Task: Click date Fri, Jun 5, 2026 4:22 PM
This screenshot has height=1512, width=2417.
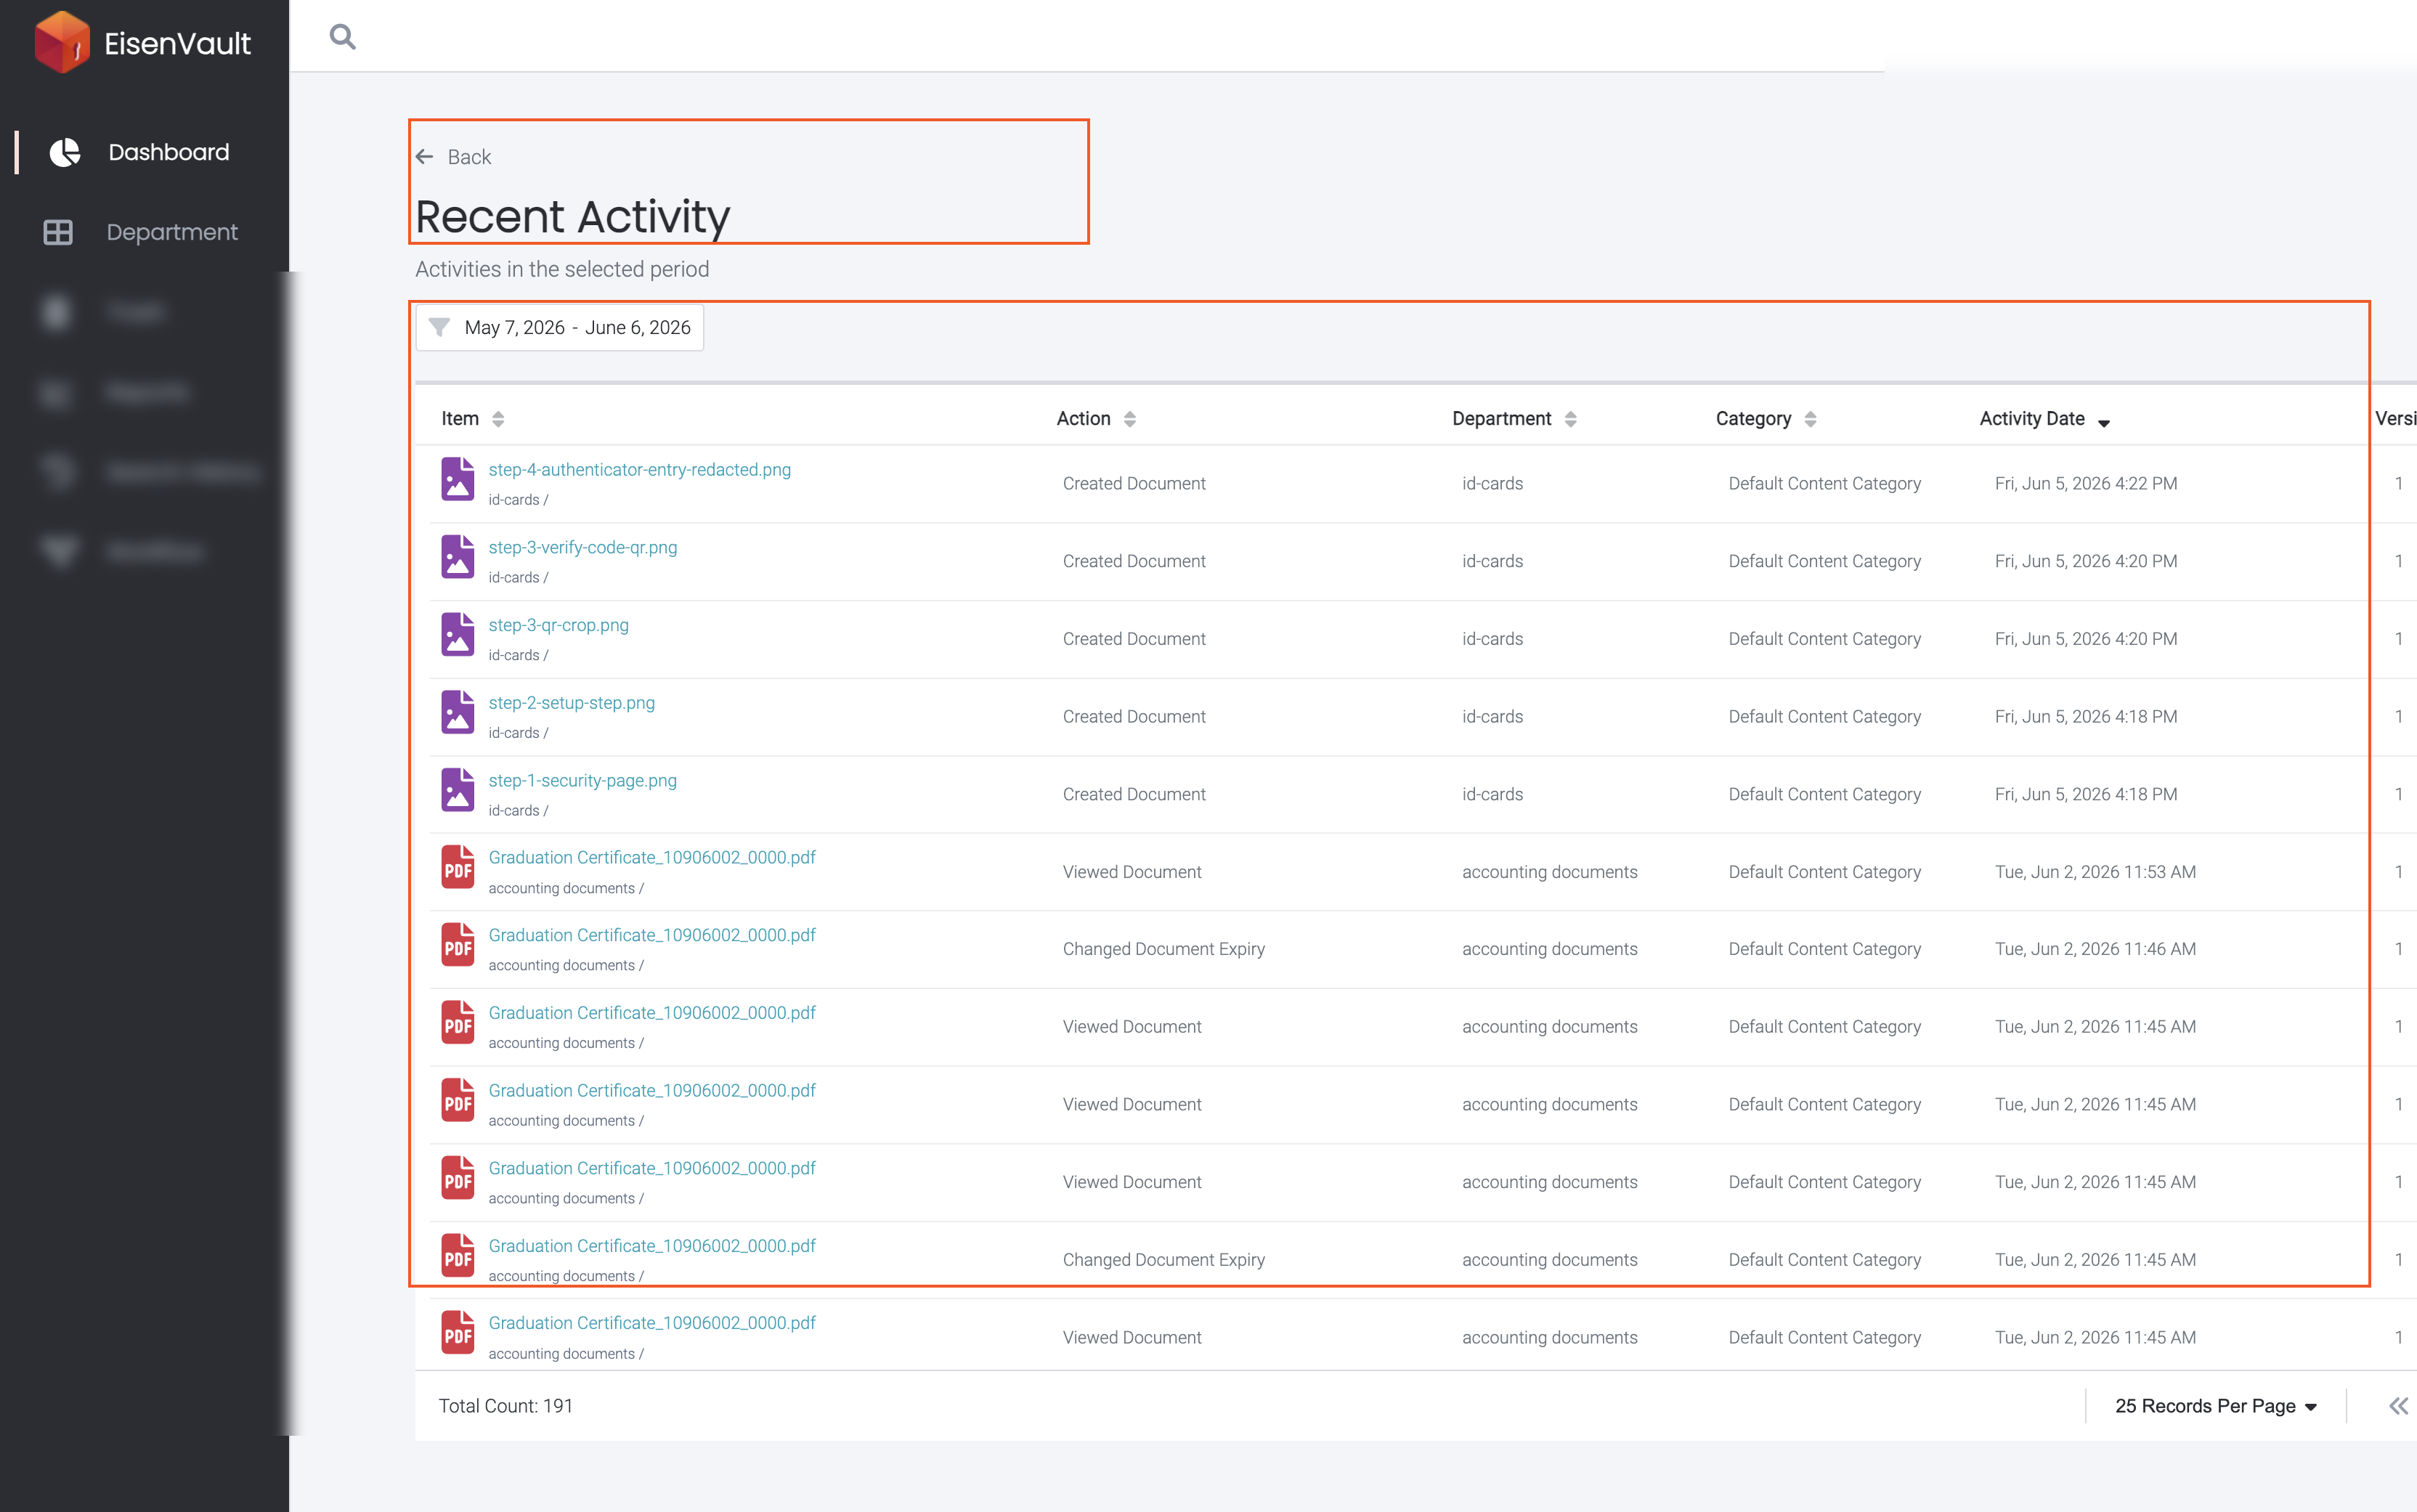Action: pyautogui.click(x=2086, y=484)
